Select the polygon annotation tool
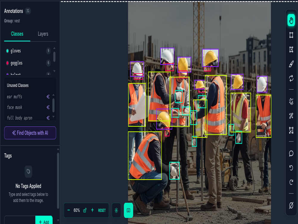 coord(291,50)
